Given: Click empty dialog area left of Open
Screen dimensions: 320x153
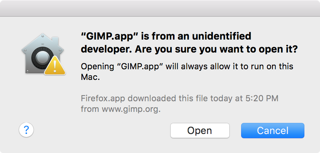Looking at the screenshot, I should point(102,131).
